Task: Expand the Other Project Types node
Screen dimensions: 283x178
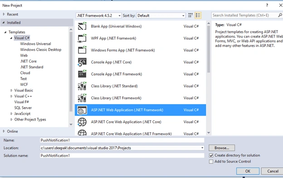Action: click(11, 120)
